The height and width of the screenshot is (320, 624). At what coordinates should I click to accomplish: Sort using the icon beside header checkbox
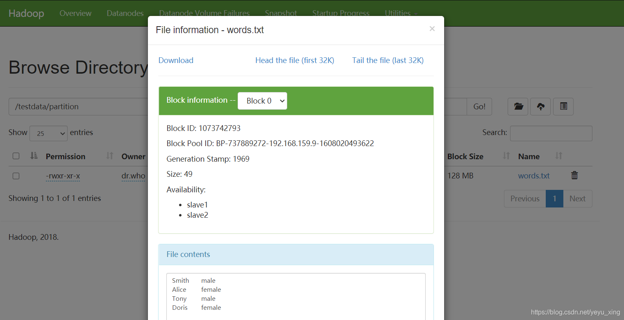click(x=34, y=155)
